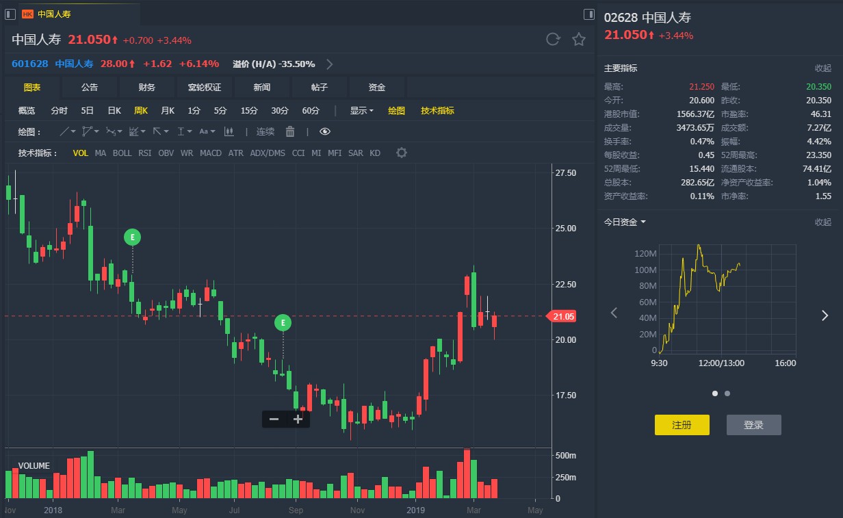Enable the BOLL indicator
This screenshot has height=518, width=843.
pos(122,153)
